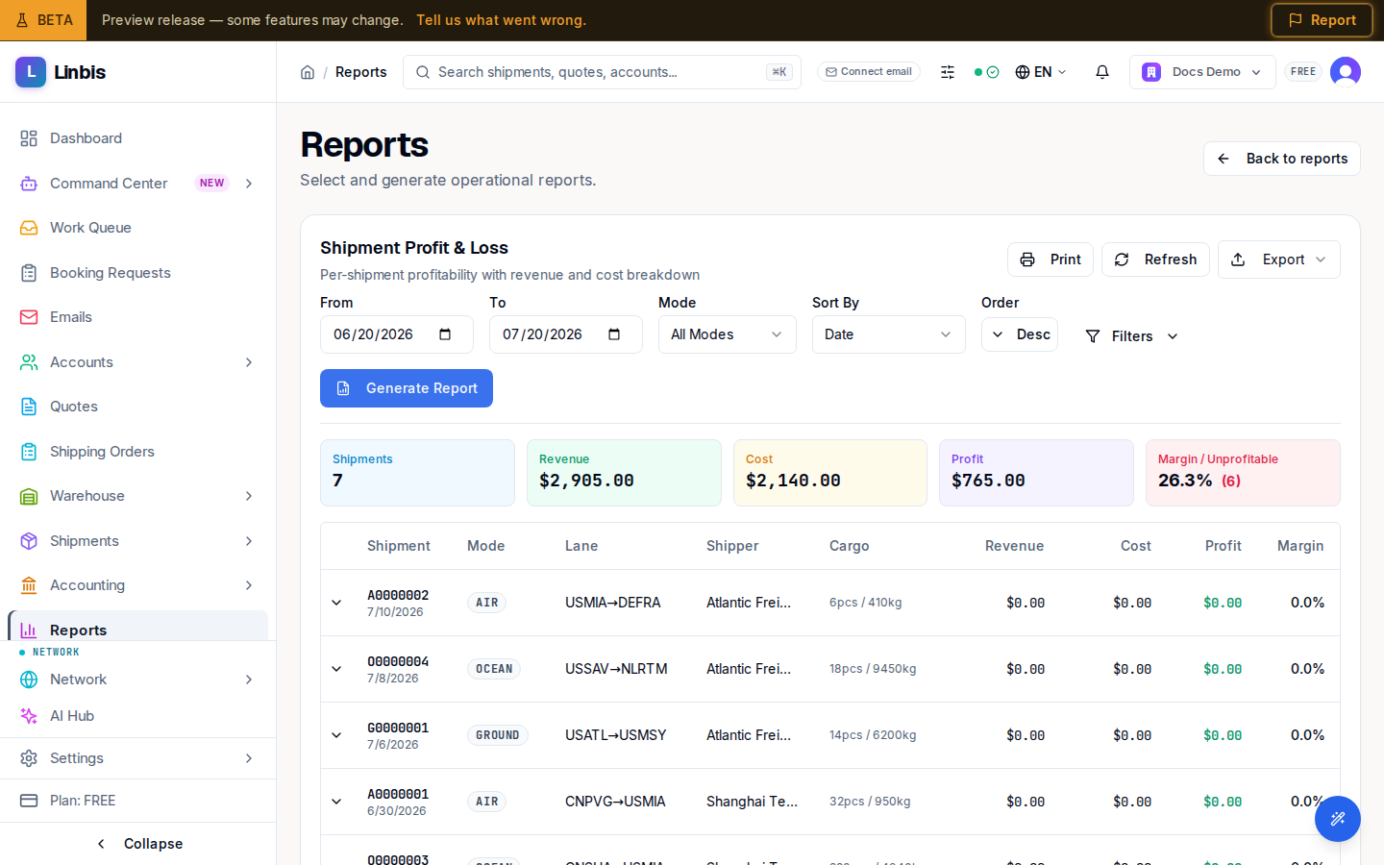Click the search shipments input field

[x=602, y=72]
